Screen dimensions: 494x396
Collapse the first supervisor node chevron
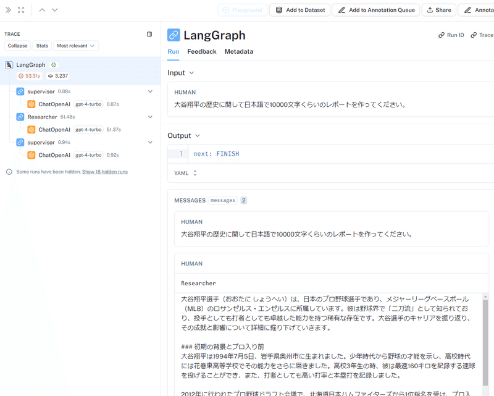tap(150, 91)
